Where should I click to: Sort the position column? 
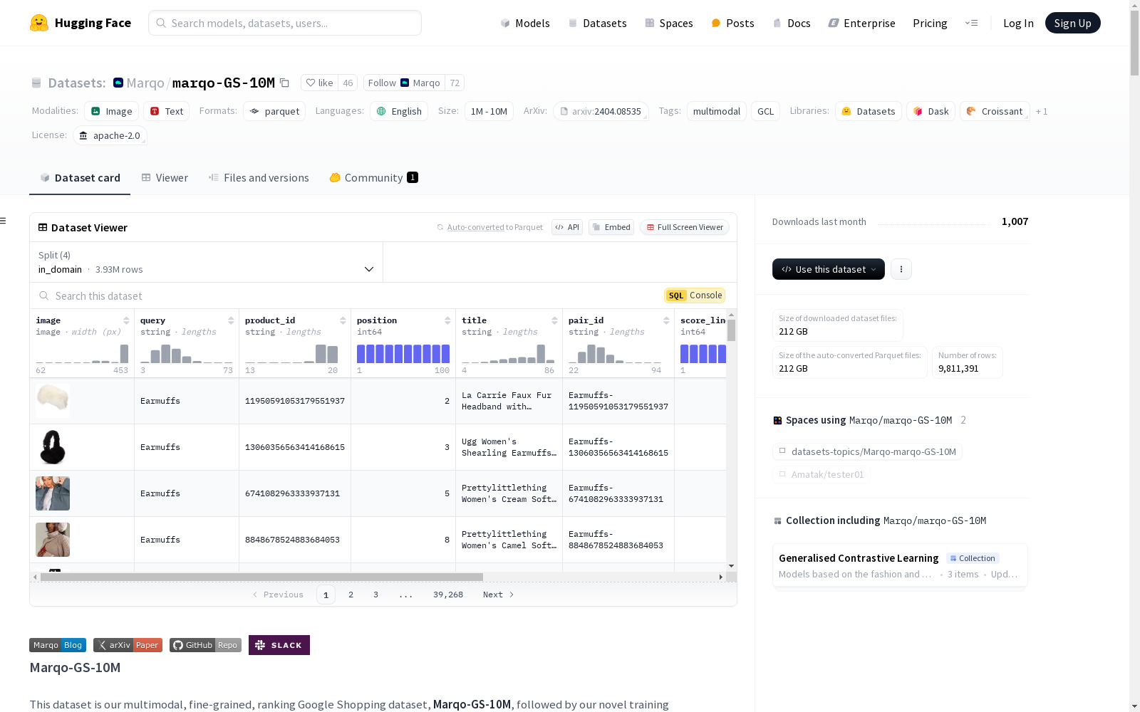pyautogui.click(x=447, y=320)
